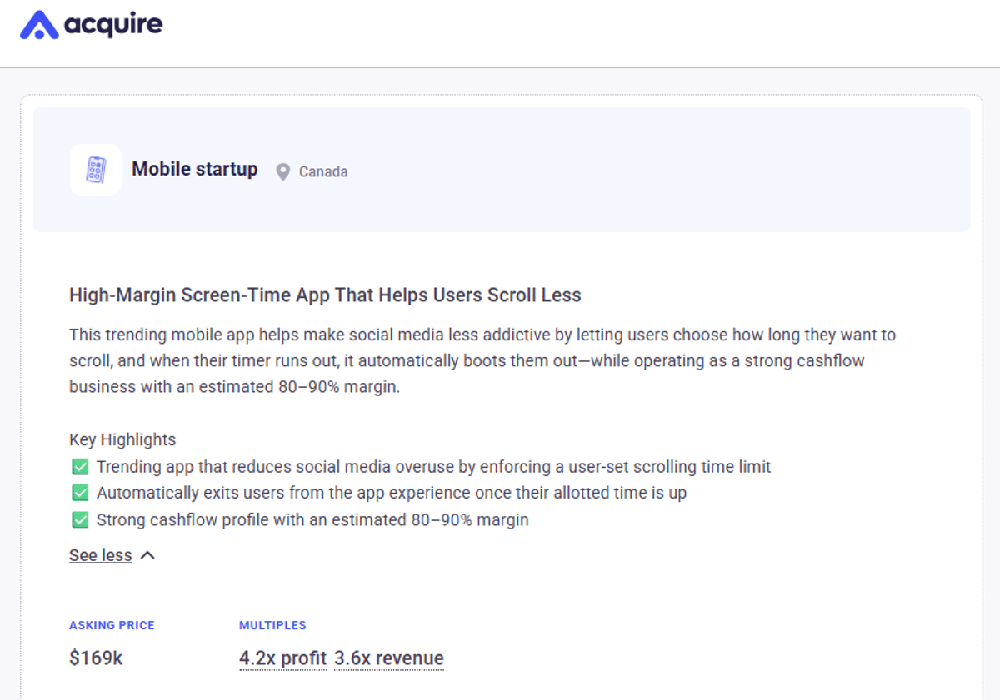The height and width of the screenshot is (700, 1000).
Task: Click the Acquire logo icon
Action: (39, 24)
